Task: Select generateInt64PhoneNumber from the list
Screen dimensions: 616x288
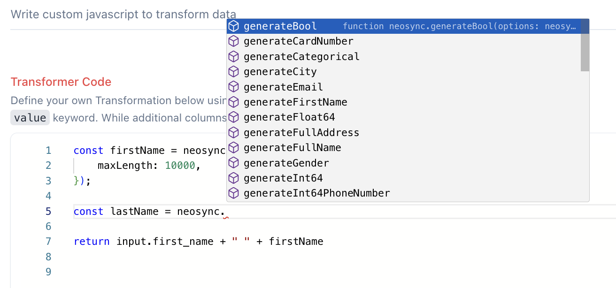Action: tap(403, 193)
